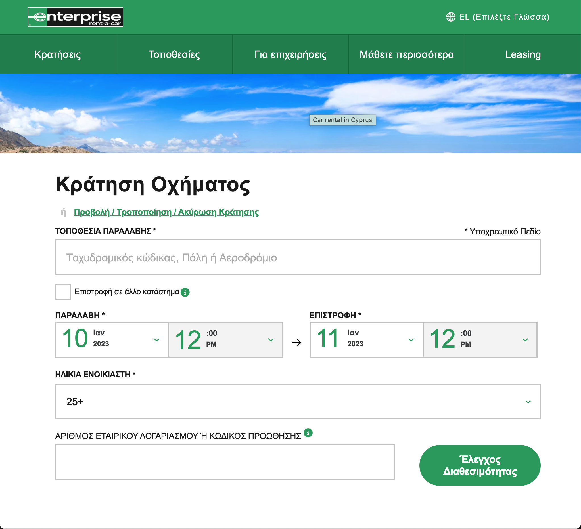Open the Για επιχειρήσεις menu
Screen dimensions: 581x529
290,54
